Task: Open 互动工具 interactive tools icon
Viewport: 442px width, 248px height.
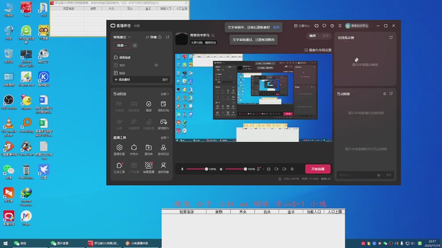Action: pyautogui.click(x=119, y=168)
